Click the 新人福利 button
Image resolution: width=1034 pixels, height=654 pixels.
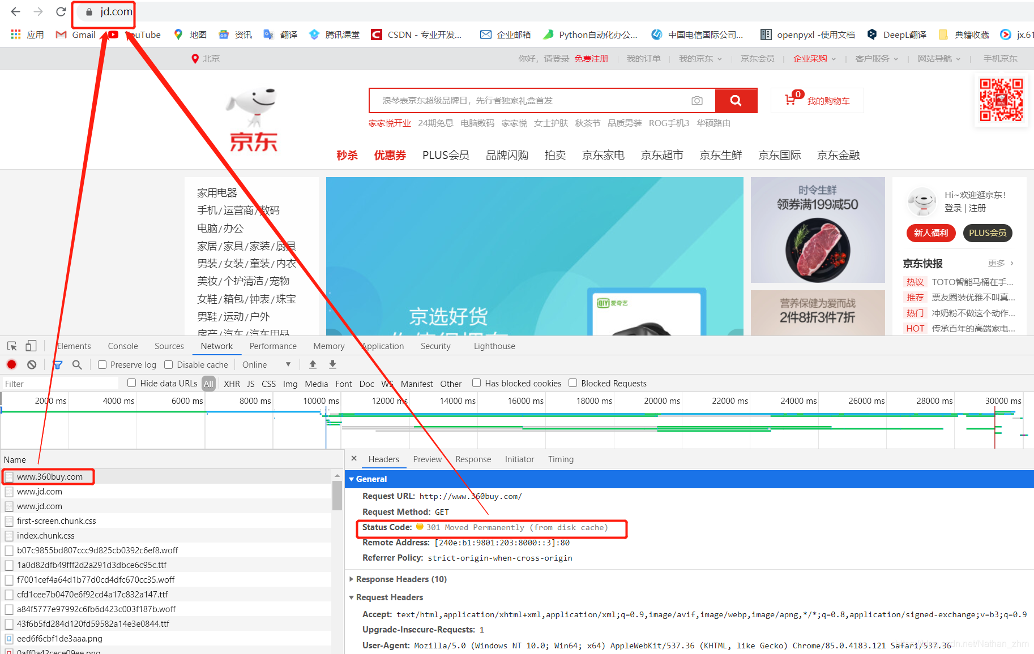coord(931,233)
